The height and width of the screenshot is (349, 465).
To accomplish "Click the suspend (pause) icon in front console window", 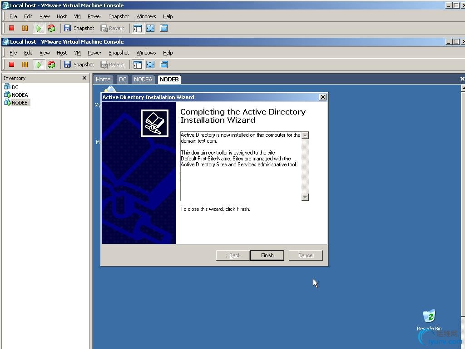I will click(x=25, y=65).
